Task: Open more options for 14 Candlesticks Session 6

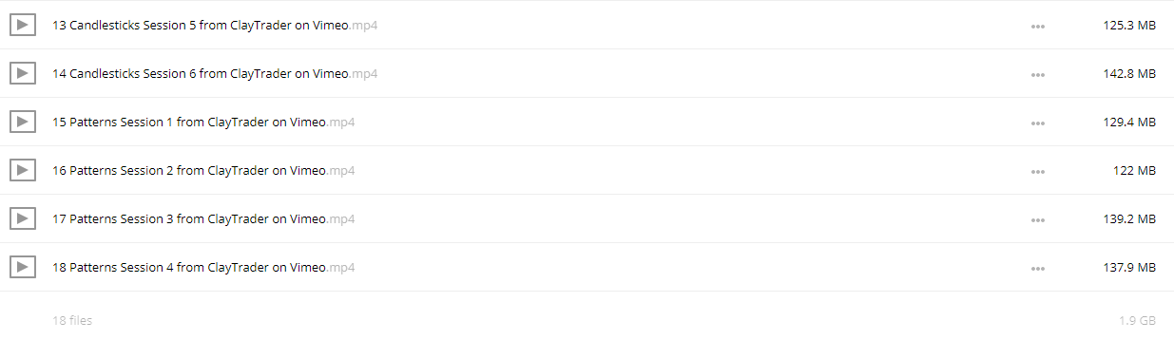Action: pyautogui.click(x=1038, y=75)
